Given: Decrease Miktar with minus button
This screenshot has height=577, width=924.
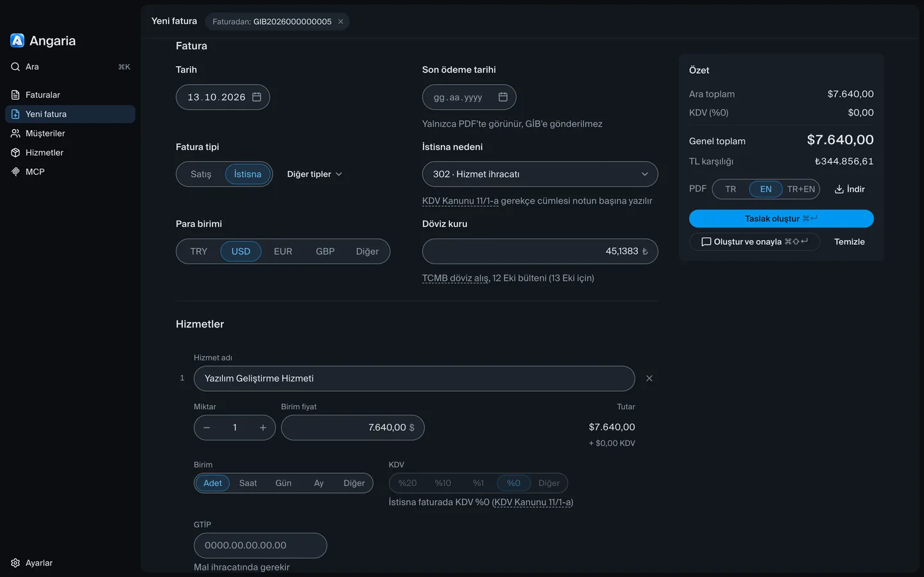Looking at the screenshot, I should point(207,428).
